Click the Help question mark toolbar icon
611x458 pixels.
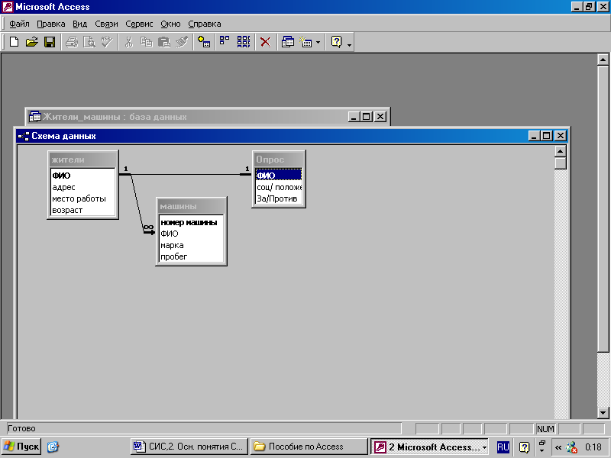(x=336, y=42)
